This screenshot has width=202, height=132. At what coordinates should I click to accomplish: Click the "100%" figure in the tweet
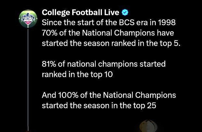point(68,95)
